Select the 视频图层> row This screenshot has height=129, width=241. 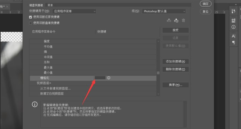93,83
